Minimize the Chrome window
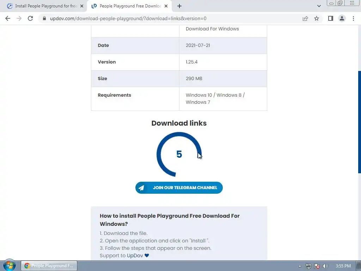This screenshot has height=271, width=361. (331, 3)
